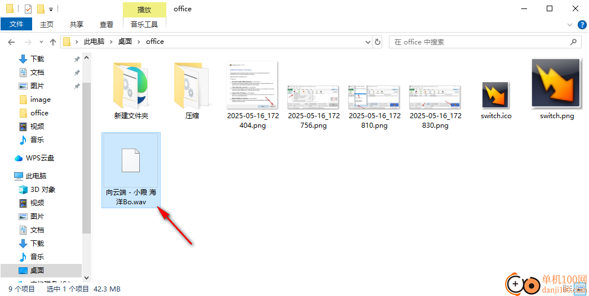Expand the address bar history dropdown
This screenshot has height=296, width=589.
pos(368,42)
